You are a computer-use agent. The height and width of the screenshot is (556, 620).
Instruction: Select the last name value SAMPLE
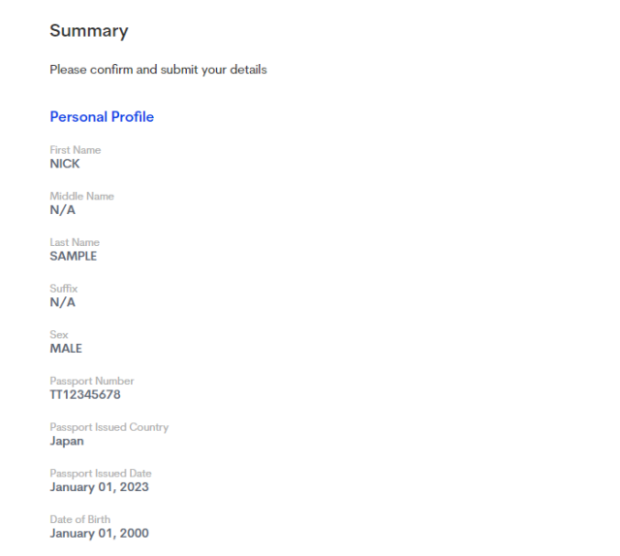pos(73,257)
